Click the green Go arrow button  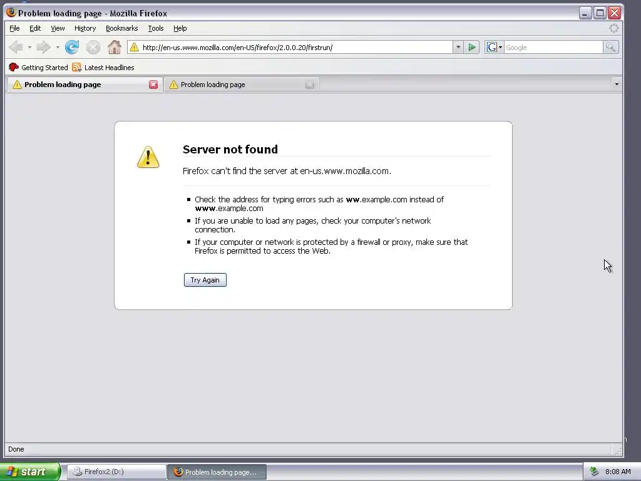472,48
